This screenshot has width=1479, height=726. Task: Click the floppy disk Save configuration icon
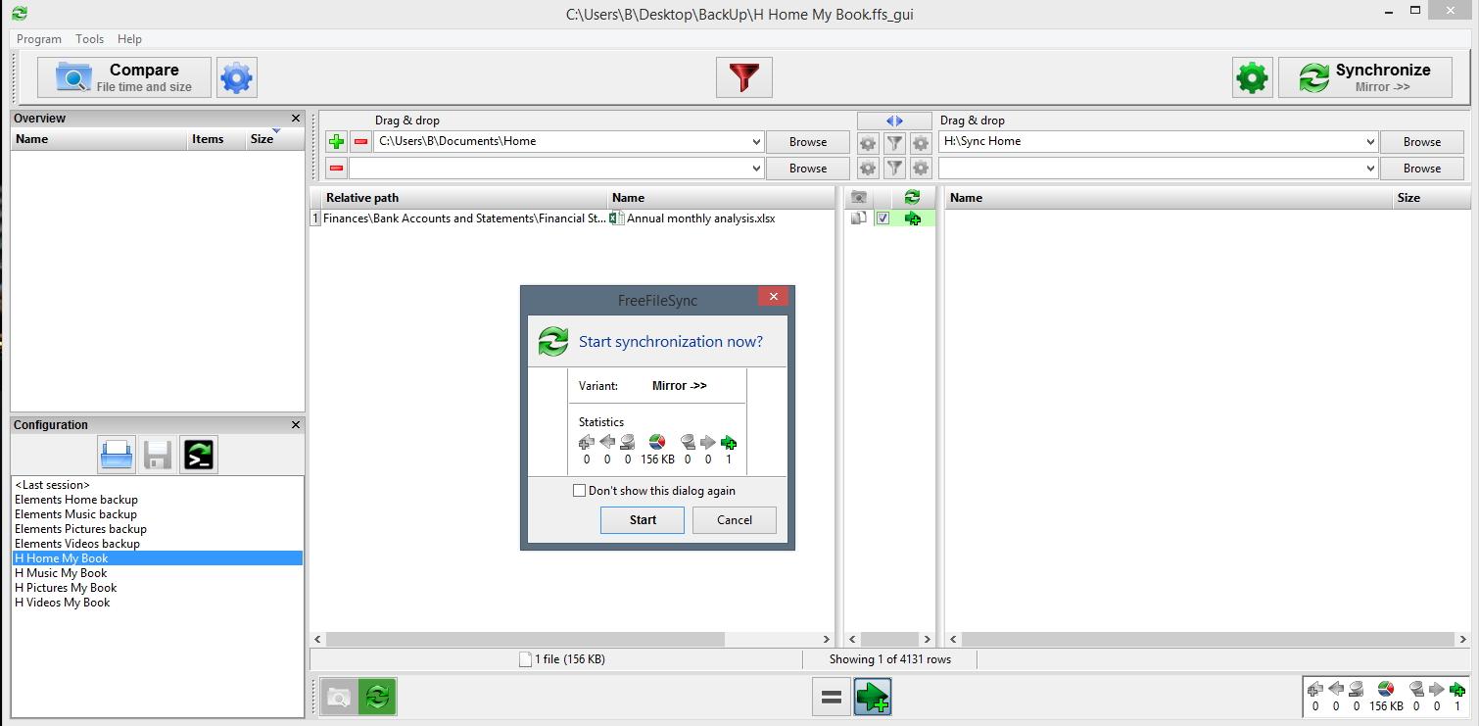158,455
